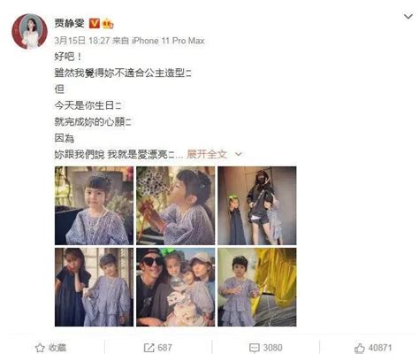Open the photo with masked adult and kids
The width and height of the screenshot is (419, 354).
click(257, 205)
